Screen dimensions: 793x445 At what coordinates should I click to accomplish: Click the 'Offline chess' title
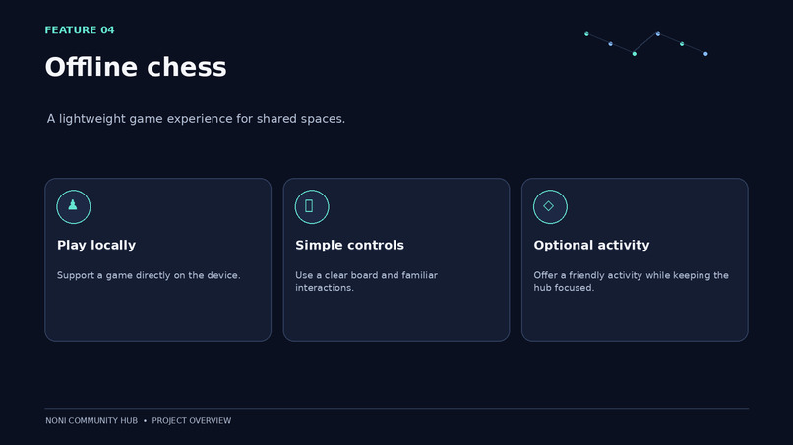pyautogui.click(x=136, y=67)
